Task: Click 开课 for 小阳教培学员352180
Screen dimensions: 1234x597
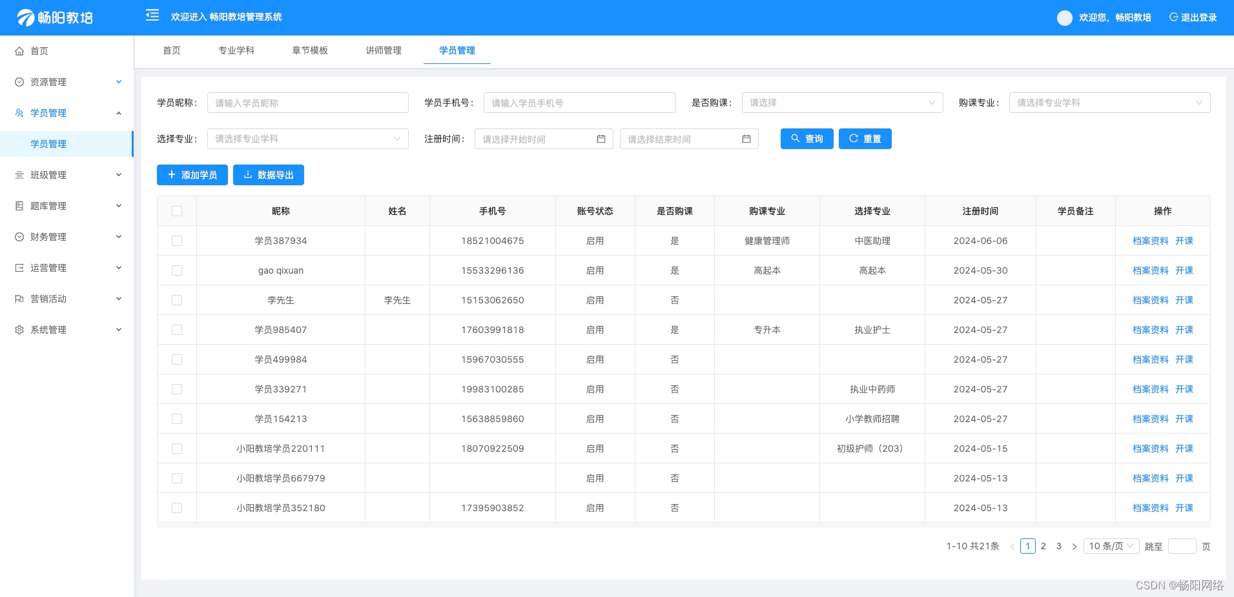Action: [1184, 508]
